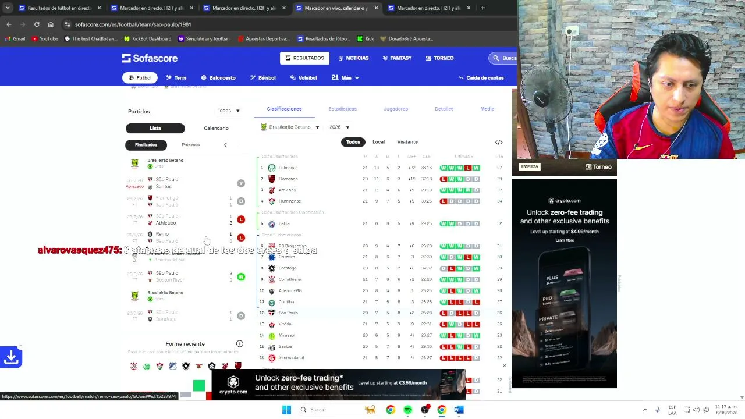Click the Palmeiras crest in the standings

(271, 168)
